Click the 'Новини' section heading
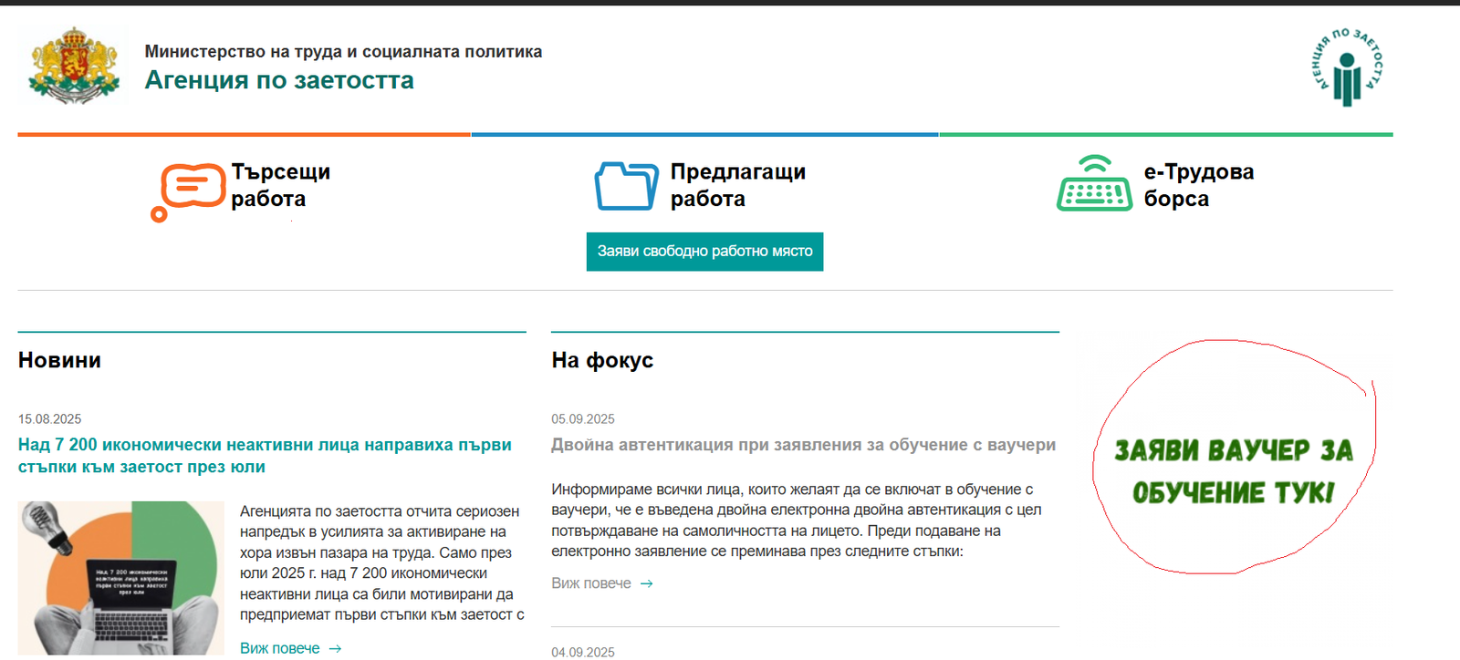This screenshot has width=1460, height=660. [59, 360]
